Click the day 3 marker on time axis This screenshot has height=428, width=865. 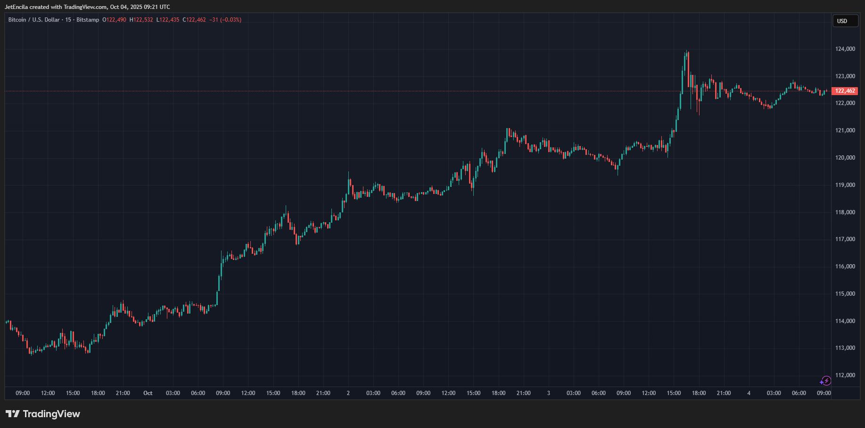[x=548, y=393]
